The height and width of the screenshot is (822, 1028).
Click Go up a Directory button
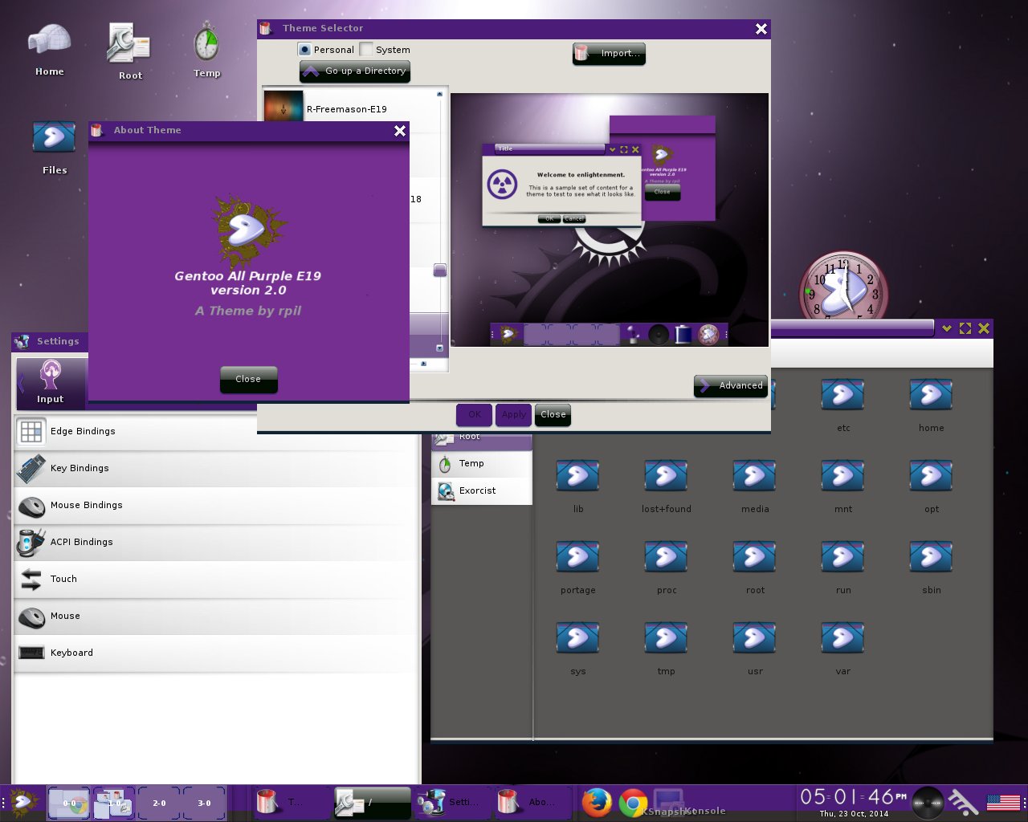(355, 71)
